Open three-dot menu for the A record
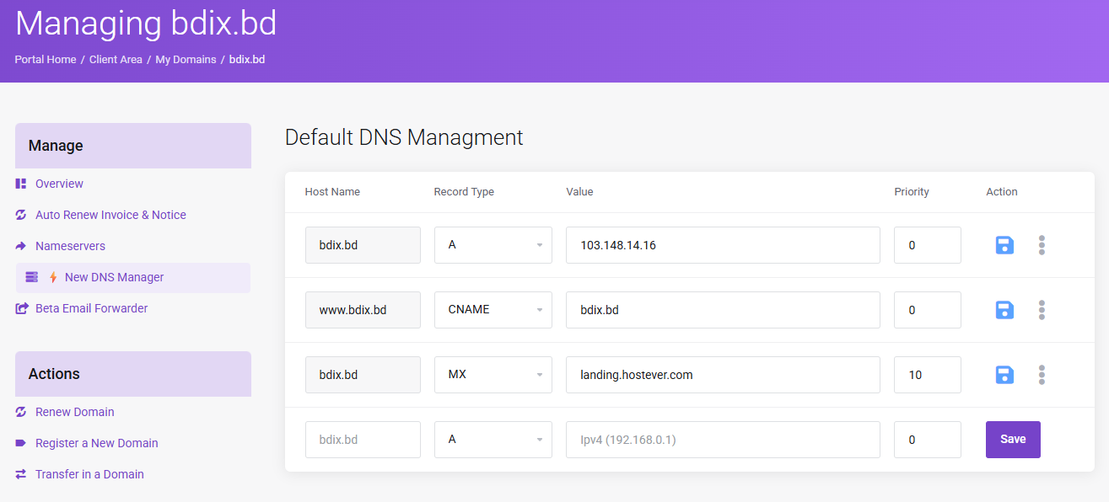 (x=1042, y=245)
